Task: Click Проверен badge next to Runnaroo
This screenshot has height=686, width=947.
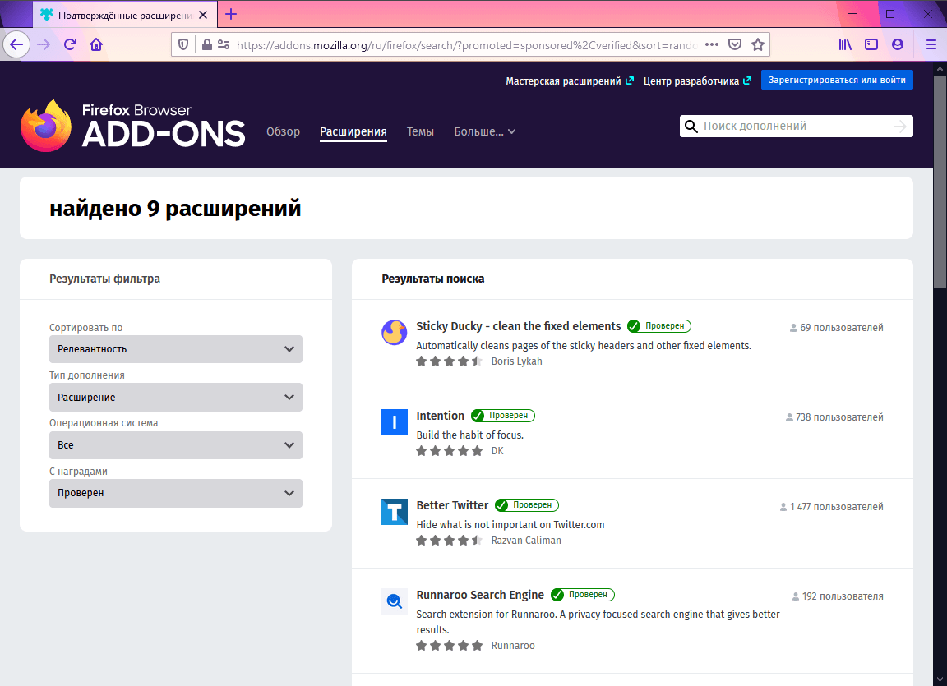Action: 582,594
